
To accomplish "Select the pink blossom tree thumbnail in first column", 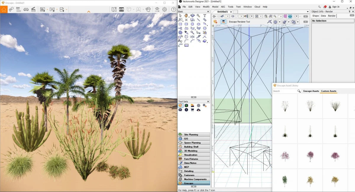I will [x=285, y=156].
